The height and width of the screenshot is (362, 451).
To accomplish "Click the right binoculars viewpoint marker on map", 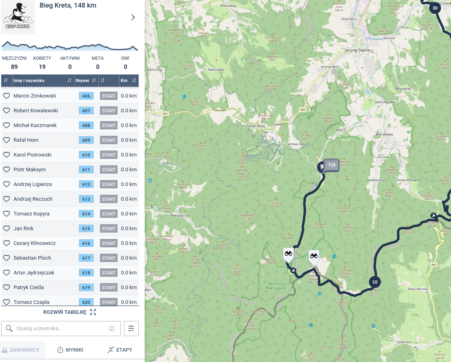I will point(314,256).
